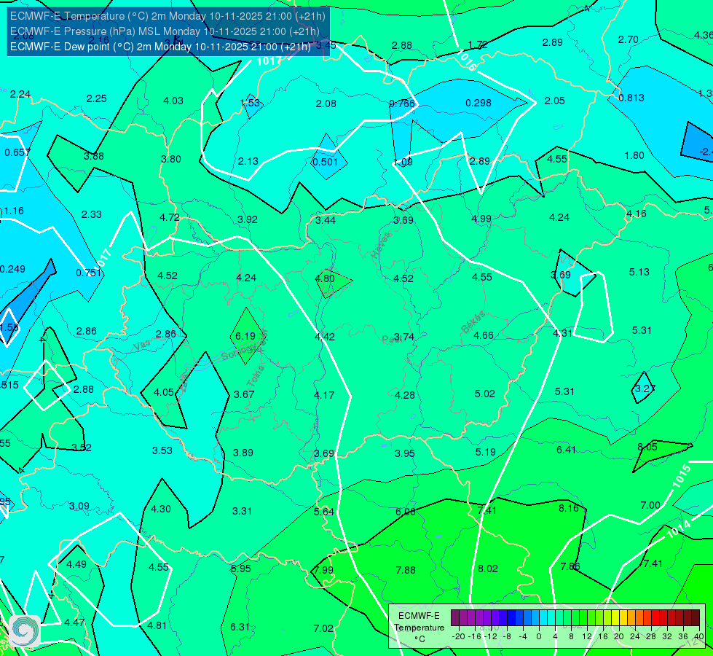Select the ECMWF-E Dew point 2m layer label

pos(160,47)
